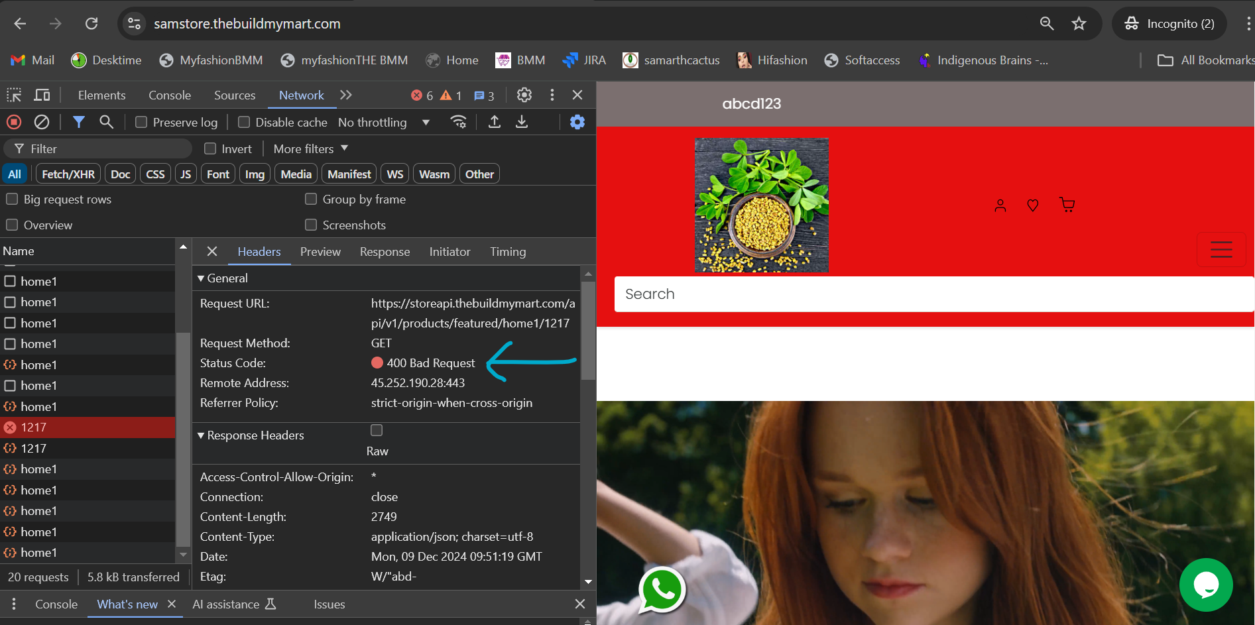The width and height of the screenshot is (1255, 625).
Task: Open the Initiator tab of the request
Action: pyautogui.click(x=449, y=251)
